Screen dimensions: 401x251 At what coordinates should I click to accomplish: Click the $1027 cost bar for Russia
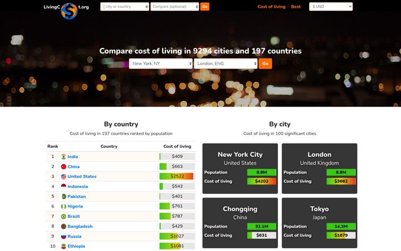pos(177,236)
